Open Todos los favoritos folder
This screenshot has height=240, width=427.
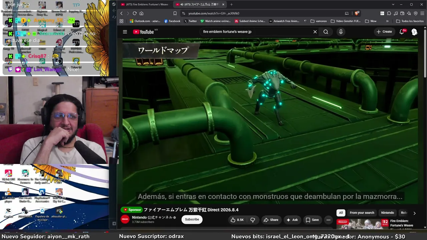tap(410, 21)
